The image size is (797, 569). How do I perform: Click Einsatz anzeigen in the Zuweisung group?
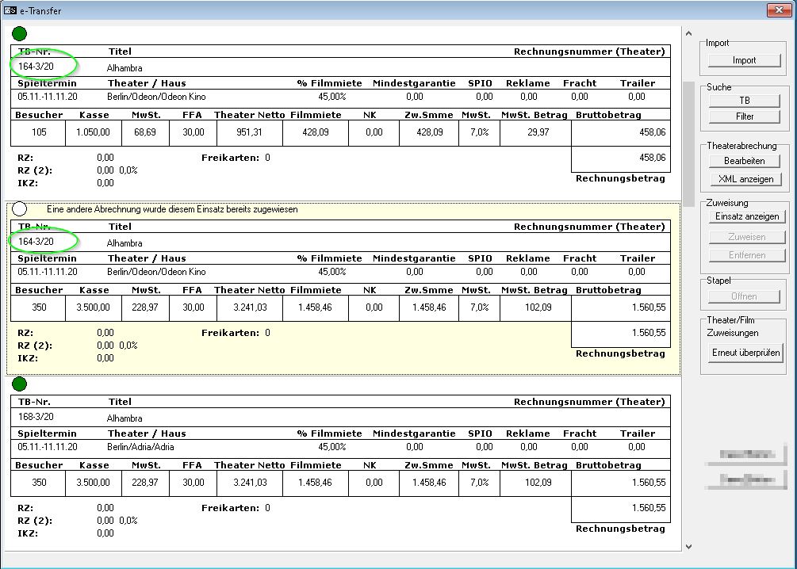(x=746, y=216)
